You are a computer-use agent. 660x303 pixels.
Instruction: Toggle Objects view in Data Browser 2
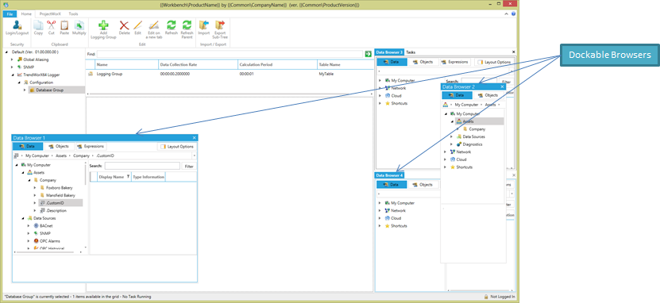point(488,95)
